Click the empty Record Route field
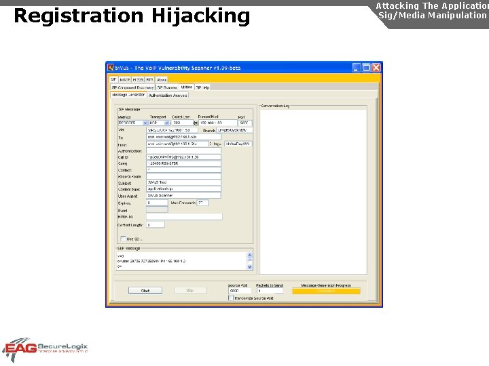Image resolution: width=489 pixels, height=366 pixels. coord(183,176)
